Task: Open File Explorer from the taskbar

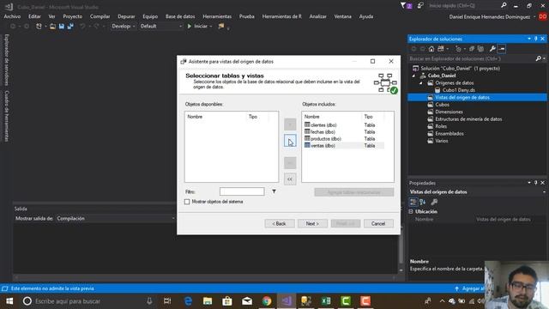Action: (x=208, y=301)
